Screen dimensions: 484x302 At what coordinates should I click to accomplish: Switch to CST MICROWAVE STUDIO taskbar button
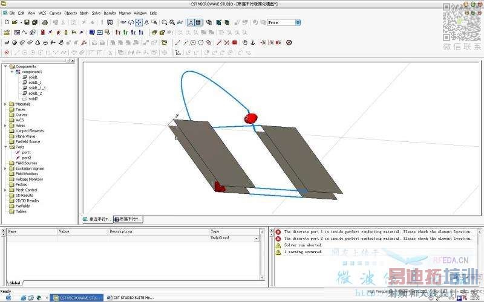pos(77,298)
